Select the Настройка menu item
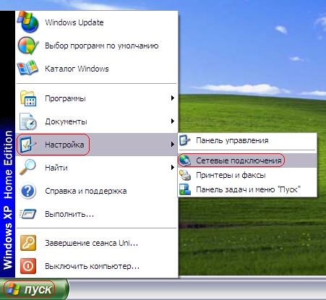The image size is (326, 300). coord(97,145)
